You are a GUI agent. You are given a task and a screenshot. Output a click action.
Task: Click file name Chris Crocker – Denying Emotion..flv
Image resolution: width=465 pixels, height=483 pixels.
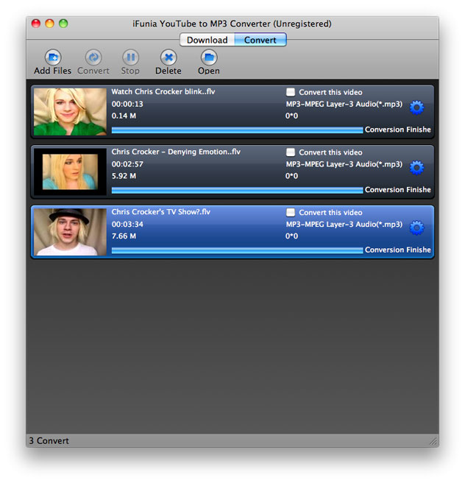click(x=176, y=152)
